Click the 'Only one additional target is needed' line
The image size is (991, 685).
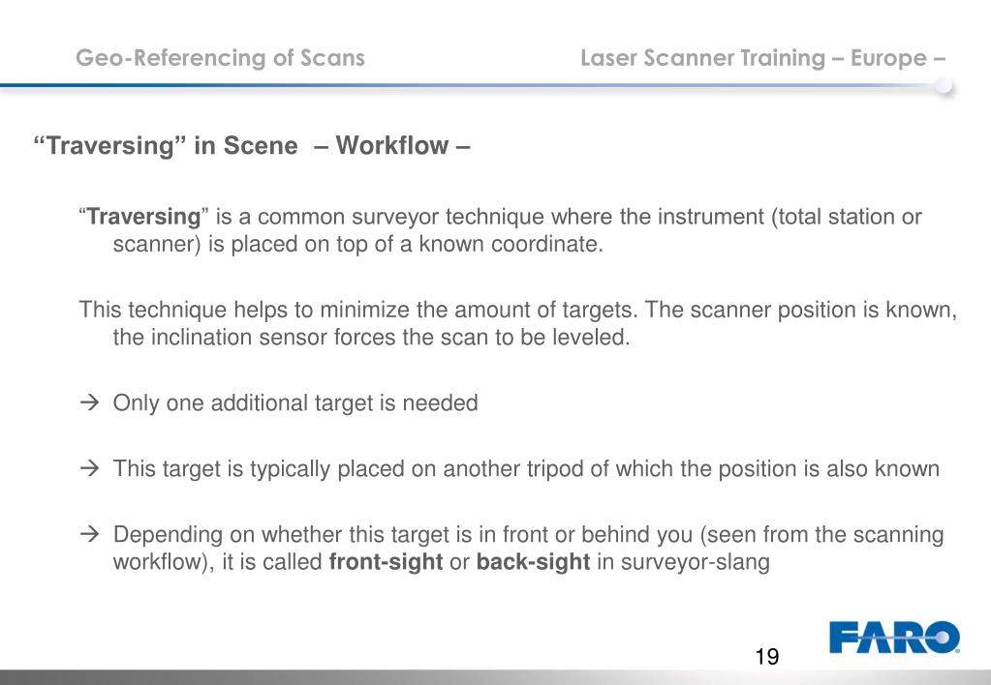coord(295,402)
